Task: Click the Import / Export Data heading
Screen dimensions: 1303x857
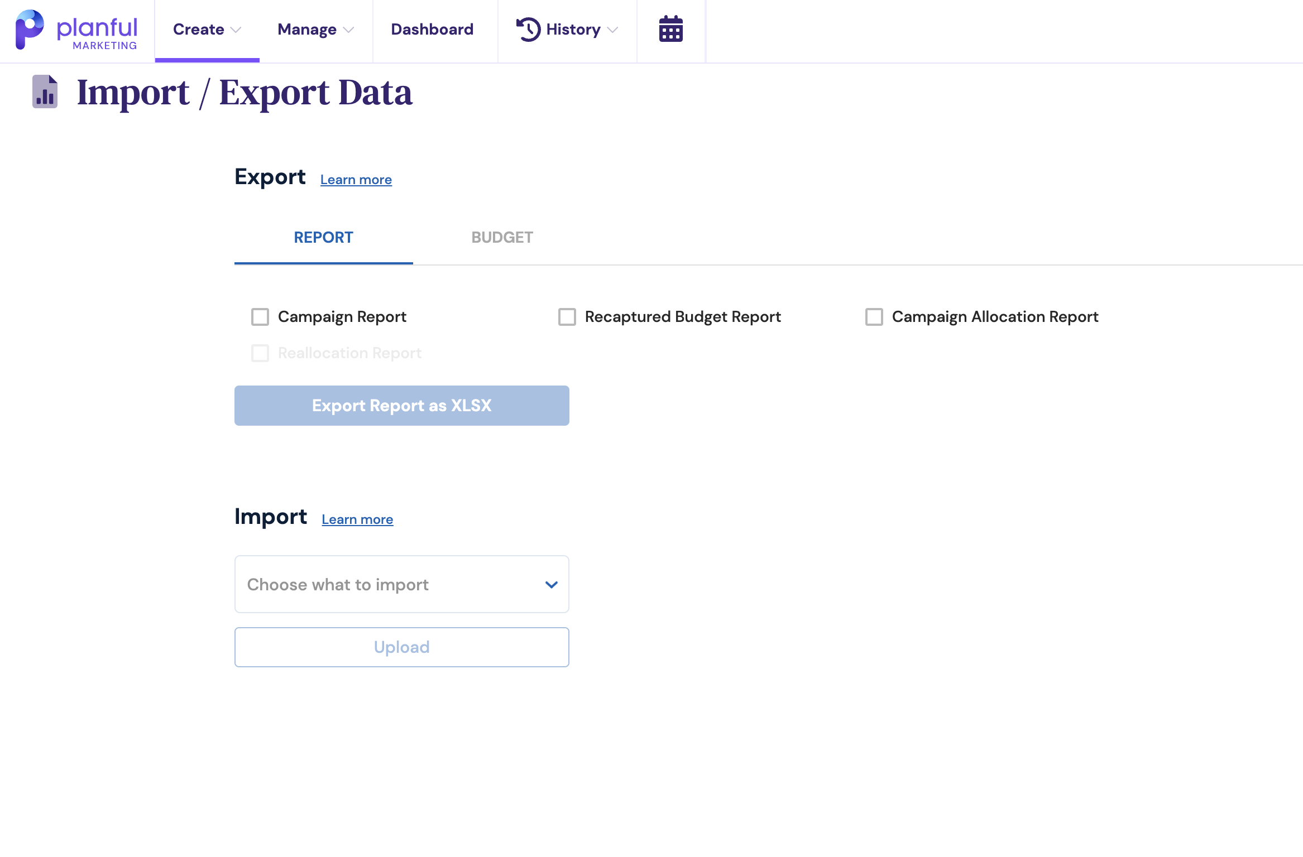Action: [245, 93]
